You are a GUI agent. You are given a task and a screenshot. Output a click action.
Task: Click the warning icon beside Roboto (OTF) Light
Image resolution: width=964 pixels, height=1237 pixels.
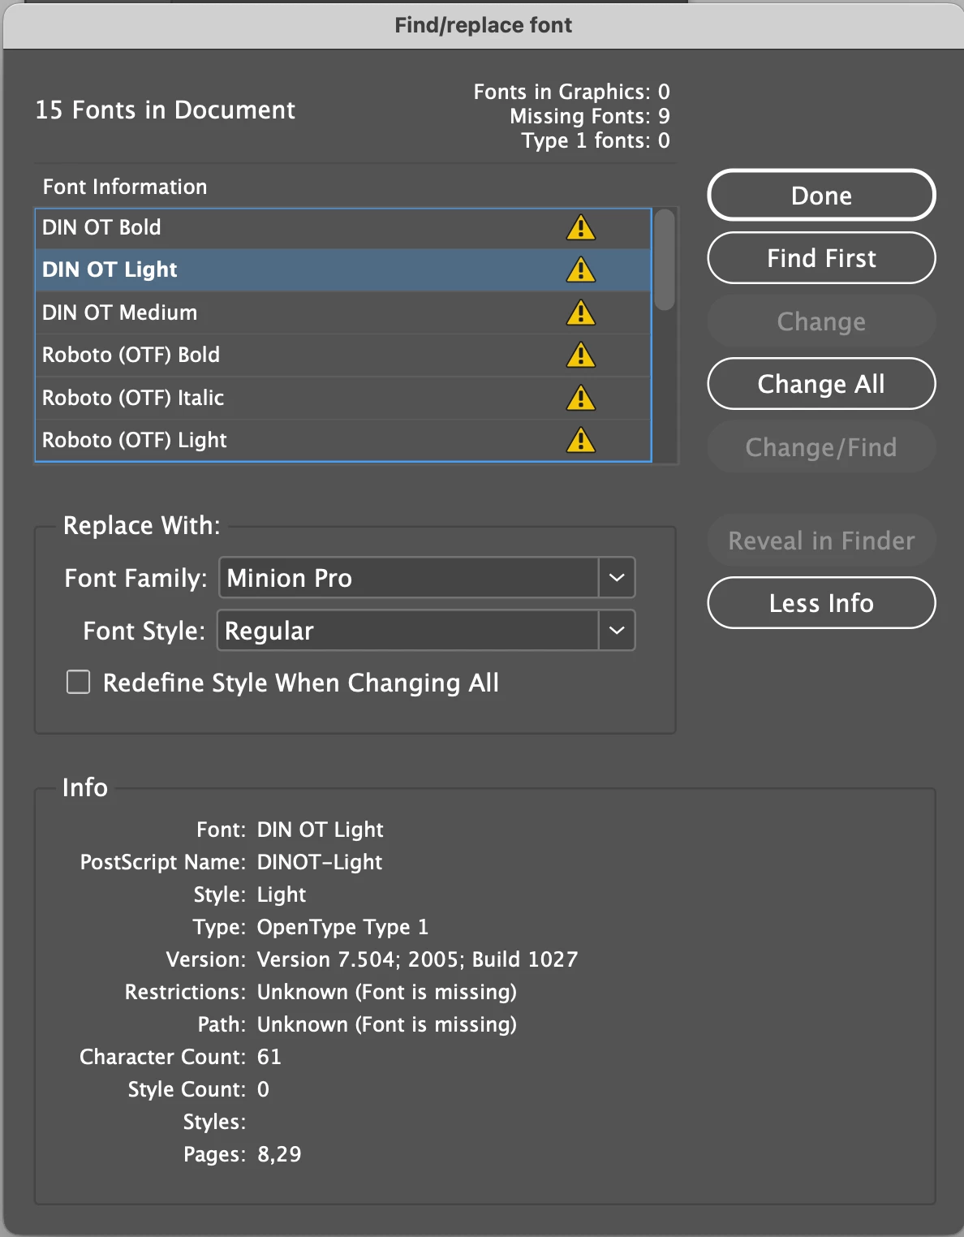pos(581,440)
